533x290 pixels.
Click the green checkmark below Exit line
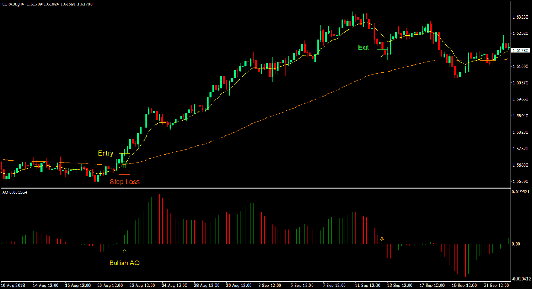coord(382,56)
